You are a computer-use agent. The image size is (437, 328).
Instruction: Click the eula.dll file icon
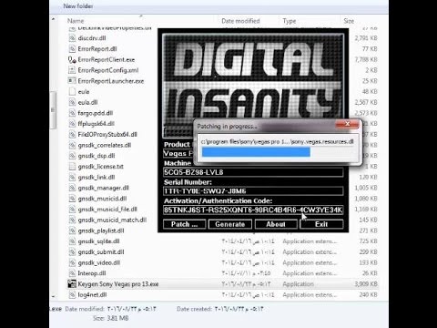[x=72, y=102]
